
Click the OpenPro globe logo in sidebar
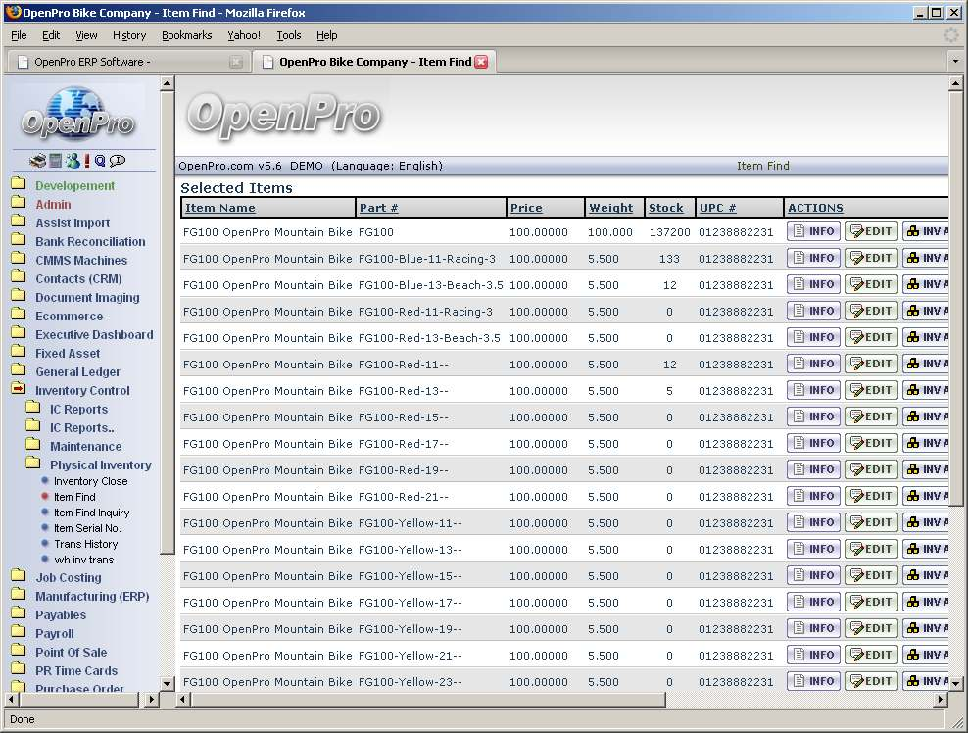[78, 113]
